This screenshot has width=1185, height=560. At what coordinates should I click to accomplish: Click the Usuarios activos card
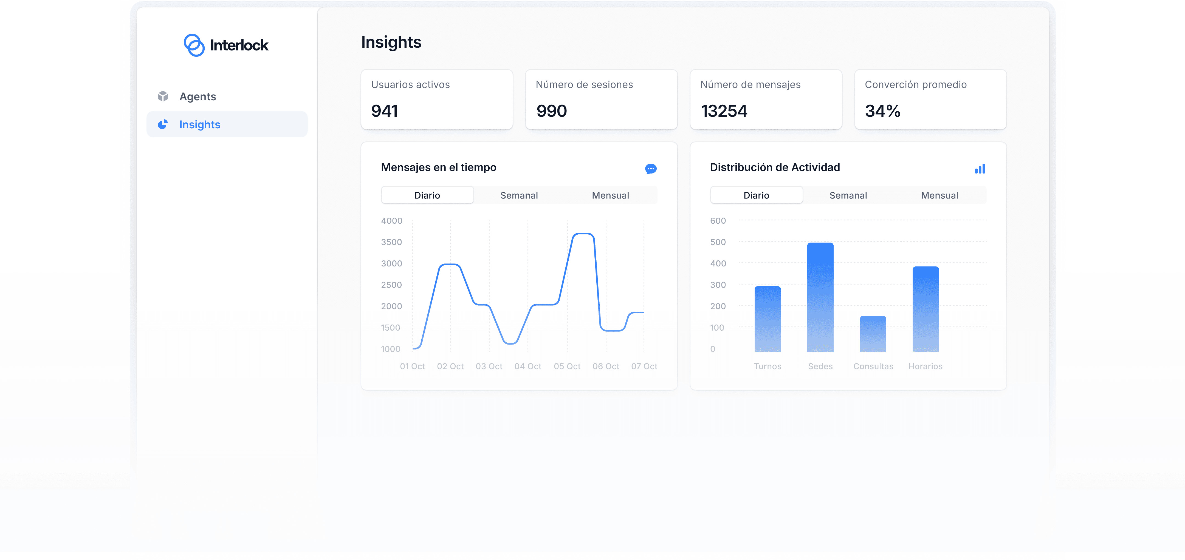click(436, 99)
